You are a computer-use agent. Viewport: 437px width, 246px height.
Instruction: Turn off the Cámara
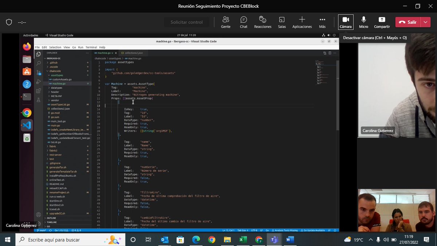click(346, 22)
